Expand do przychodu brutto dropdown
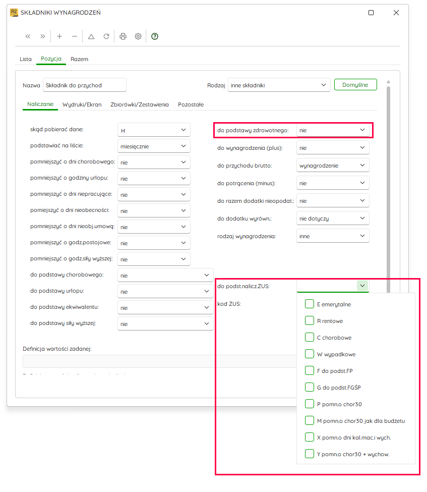This screenshot has height=492, width=427. pos(333,166)
